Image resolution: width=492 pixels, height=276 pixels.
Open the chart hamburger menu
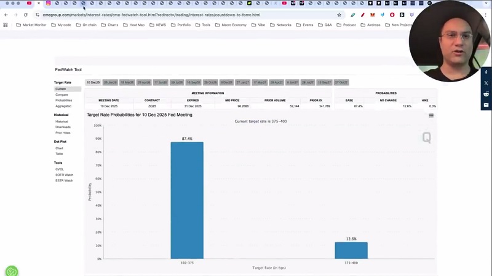point(431,115)
